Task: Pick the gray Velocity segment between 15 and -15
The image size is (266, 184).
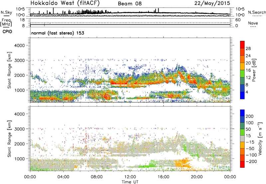Action: point(242,138)
